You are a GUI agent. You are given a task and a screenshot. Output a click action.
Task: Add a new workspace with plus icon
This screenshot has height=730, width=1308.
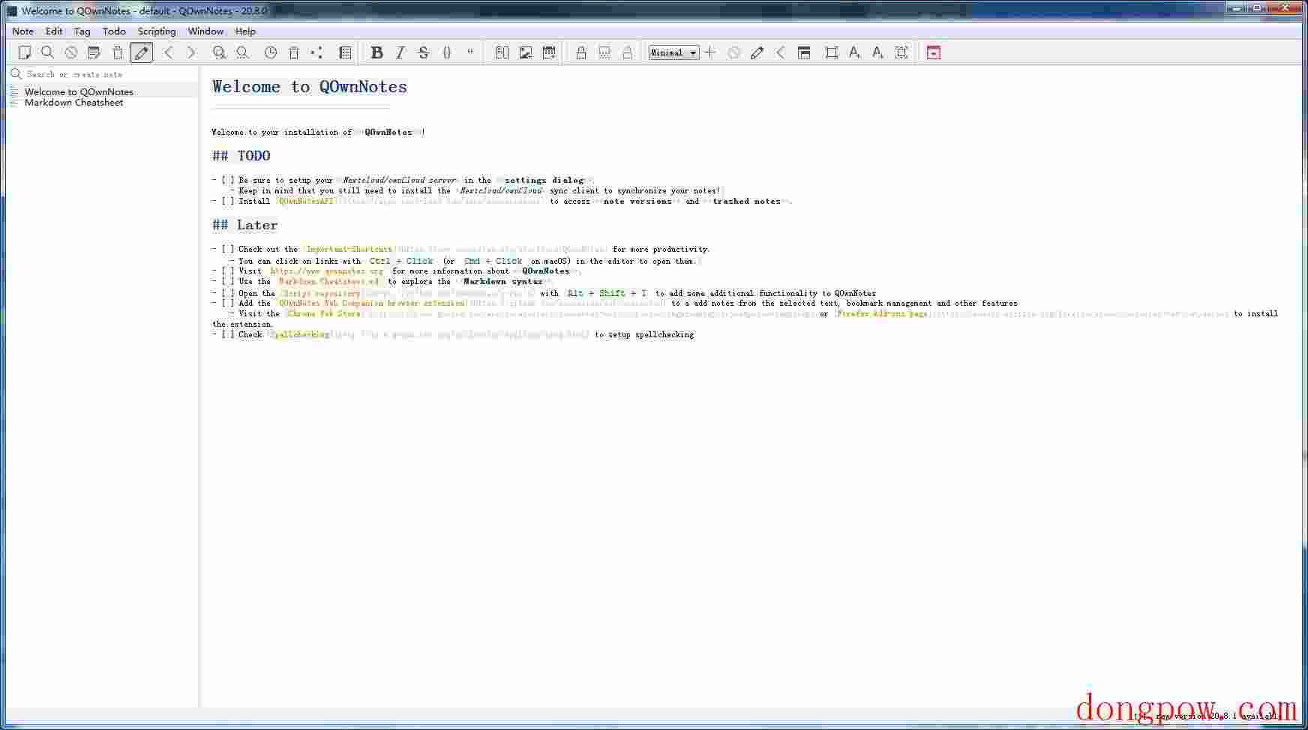coord(710,52)
